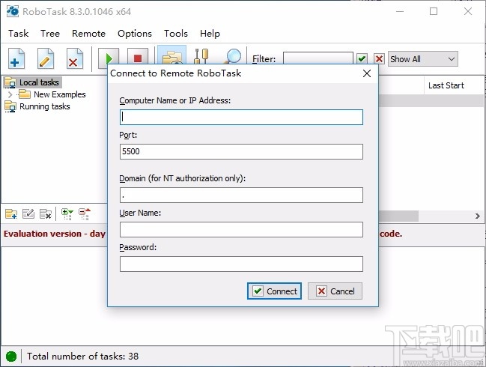This screenshot has width=486, height=367.
Task: Select Local tasks in the tree
Action: 39,82
